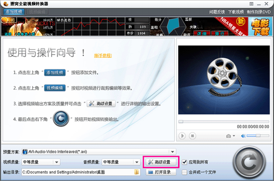This screenshot has width=274, height=181.
Task: Click 添加视频 button in wizard step 1
Action: tap(55, 73)
